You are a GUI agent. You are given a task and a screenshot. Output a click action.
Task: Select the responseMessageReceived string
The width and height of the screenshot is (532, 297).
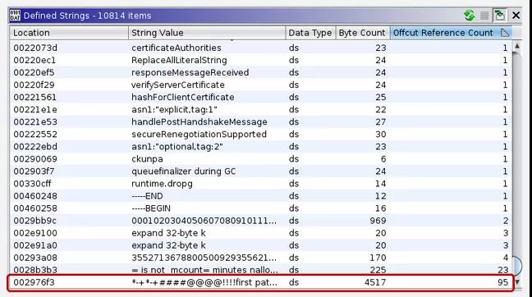click(190, 72)
